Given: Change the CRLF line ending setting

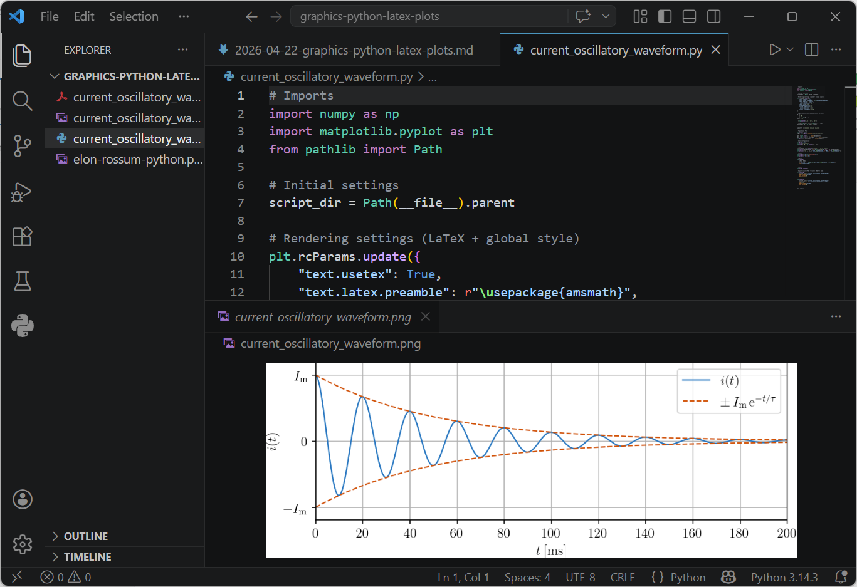Looking at the screenshot, I should click(622, 577).
